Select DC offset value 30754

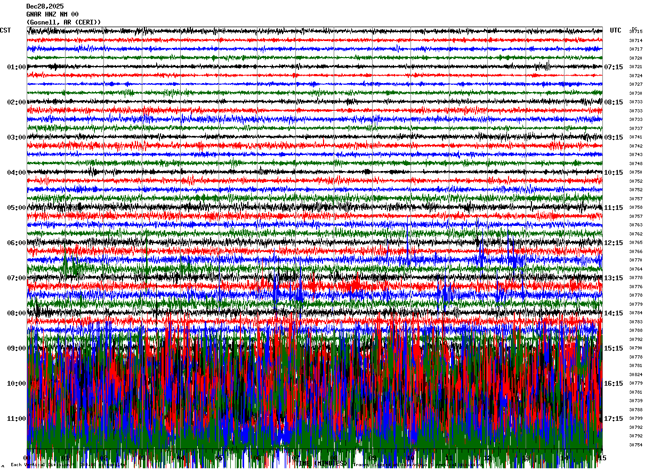pyautogui.click(x=636, y=445)
